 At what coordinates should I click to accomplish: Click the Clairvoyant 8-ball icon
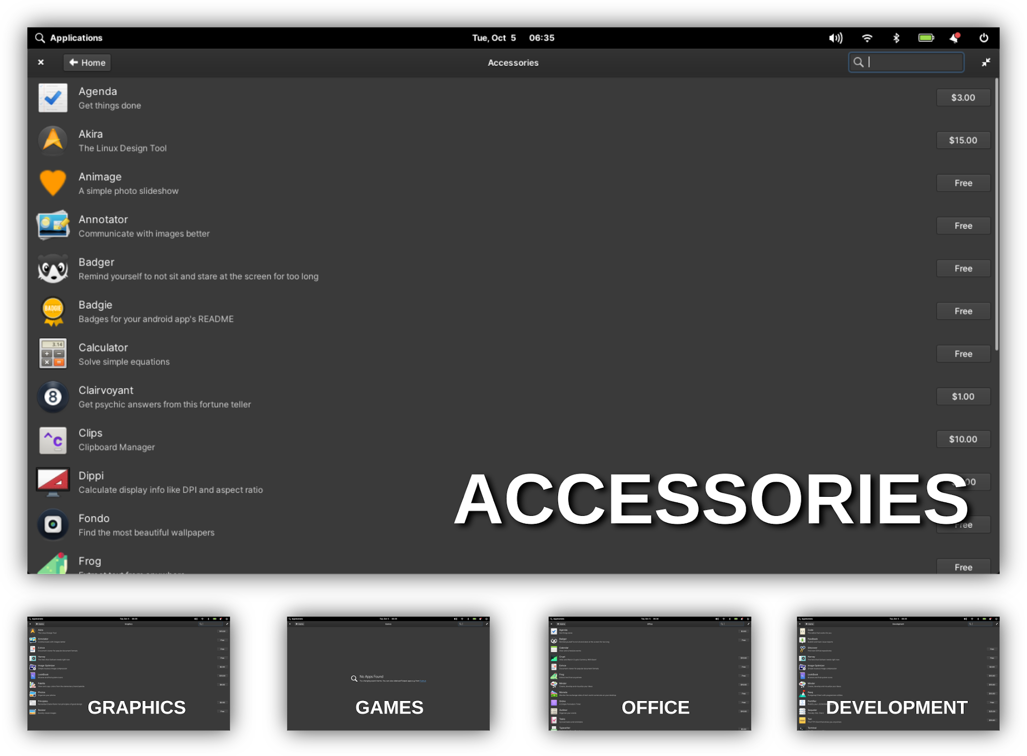tap(53, 397)
